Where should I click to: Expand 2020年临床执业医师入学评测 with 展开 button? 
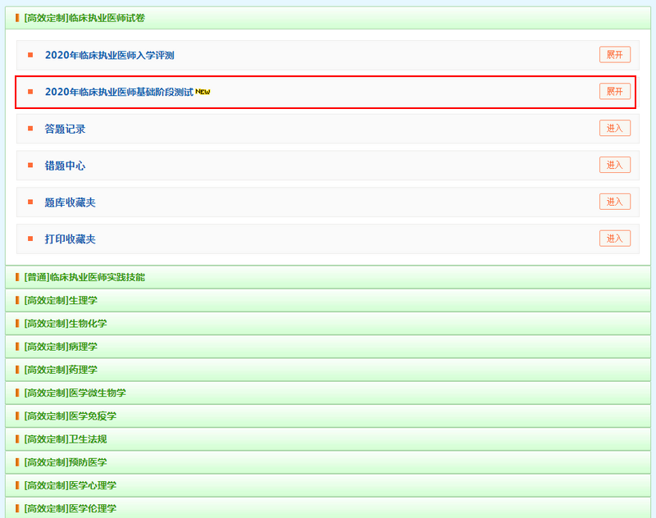tap(614, 55)
